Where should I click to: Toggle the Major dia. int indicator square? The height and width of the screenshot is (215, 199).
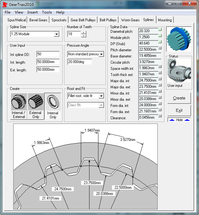[160, 79]
